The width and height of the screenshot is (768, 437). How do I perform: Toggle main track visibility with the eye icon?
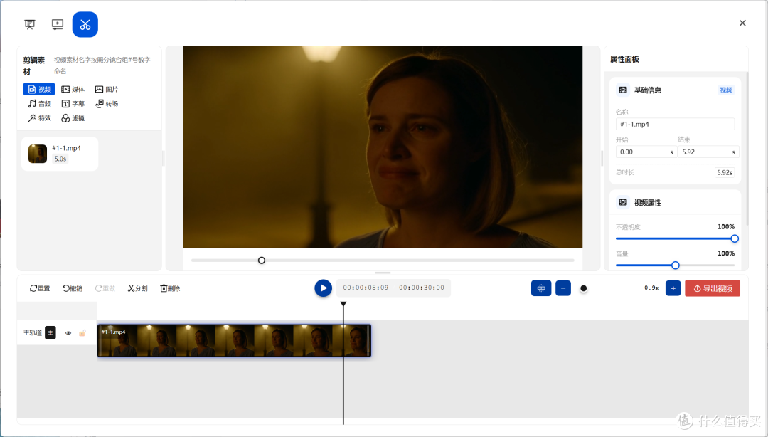click(x=68, y=333)
